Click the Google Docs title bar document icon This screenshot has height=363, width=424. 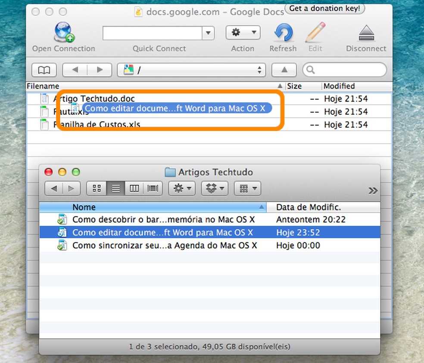tap(138, 12)
